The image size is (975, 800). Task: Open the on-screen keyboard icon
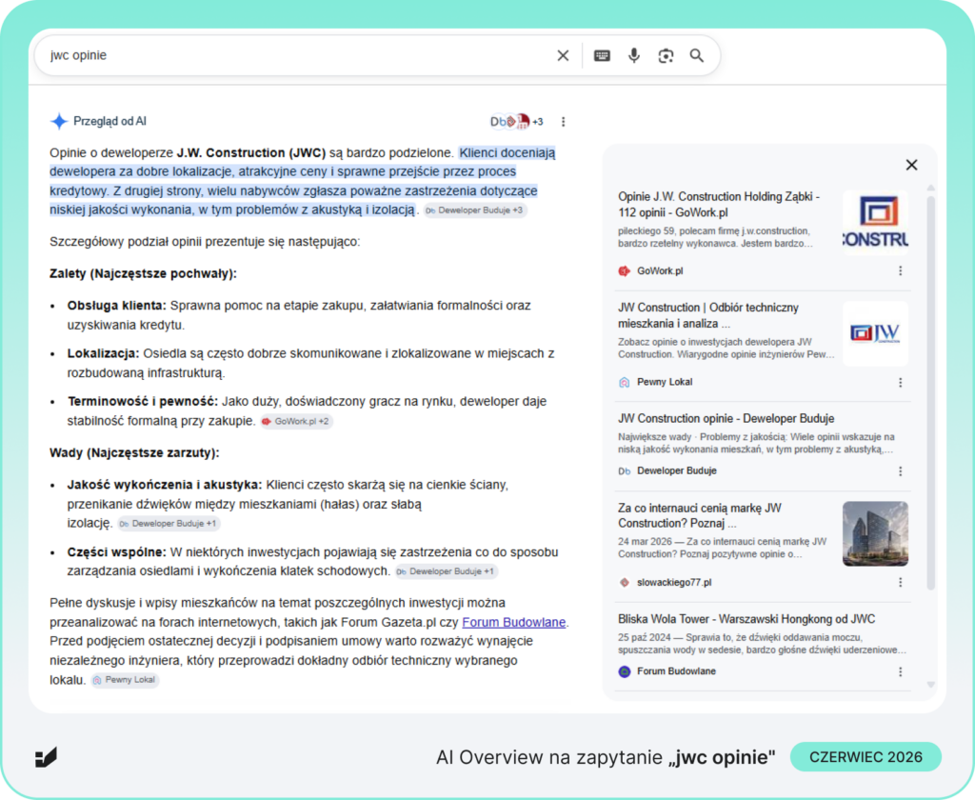pyautogui.click(x=602, y=56)
